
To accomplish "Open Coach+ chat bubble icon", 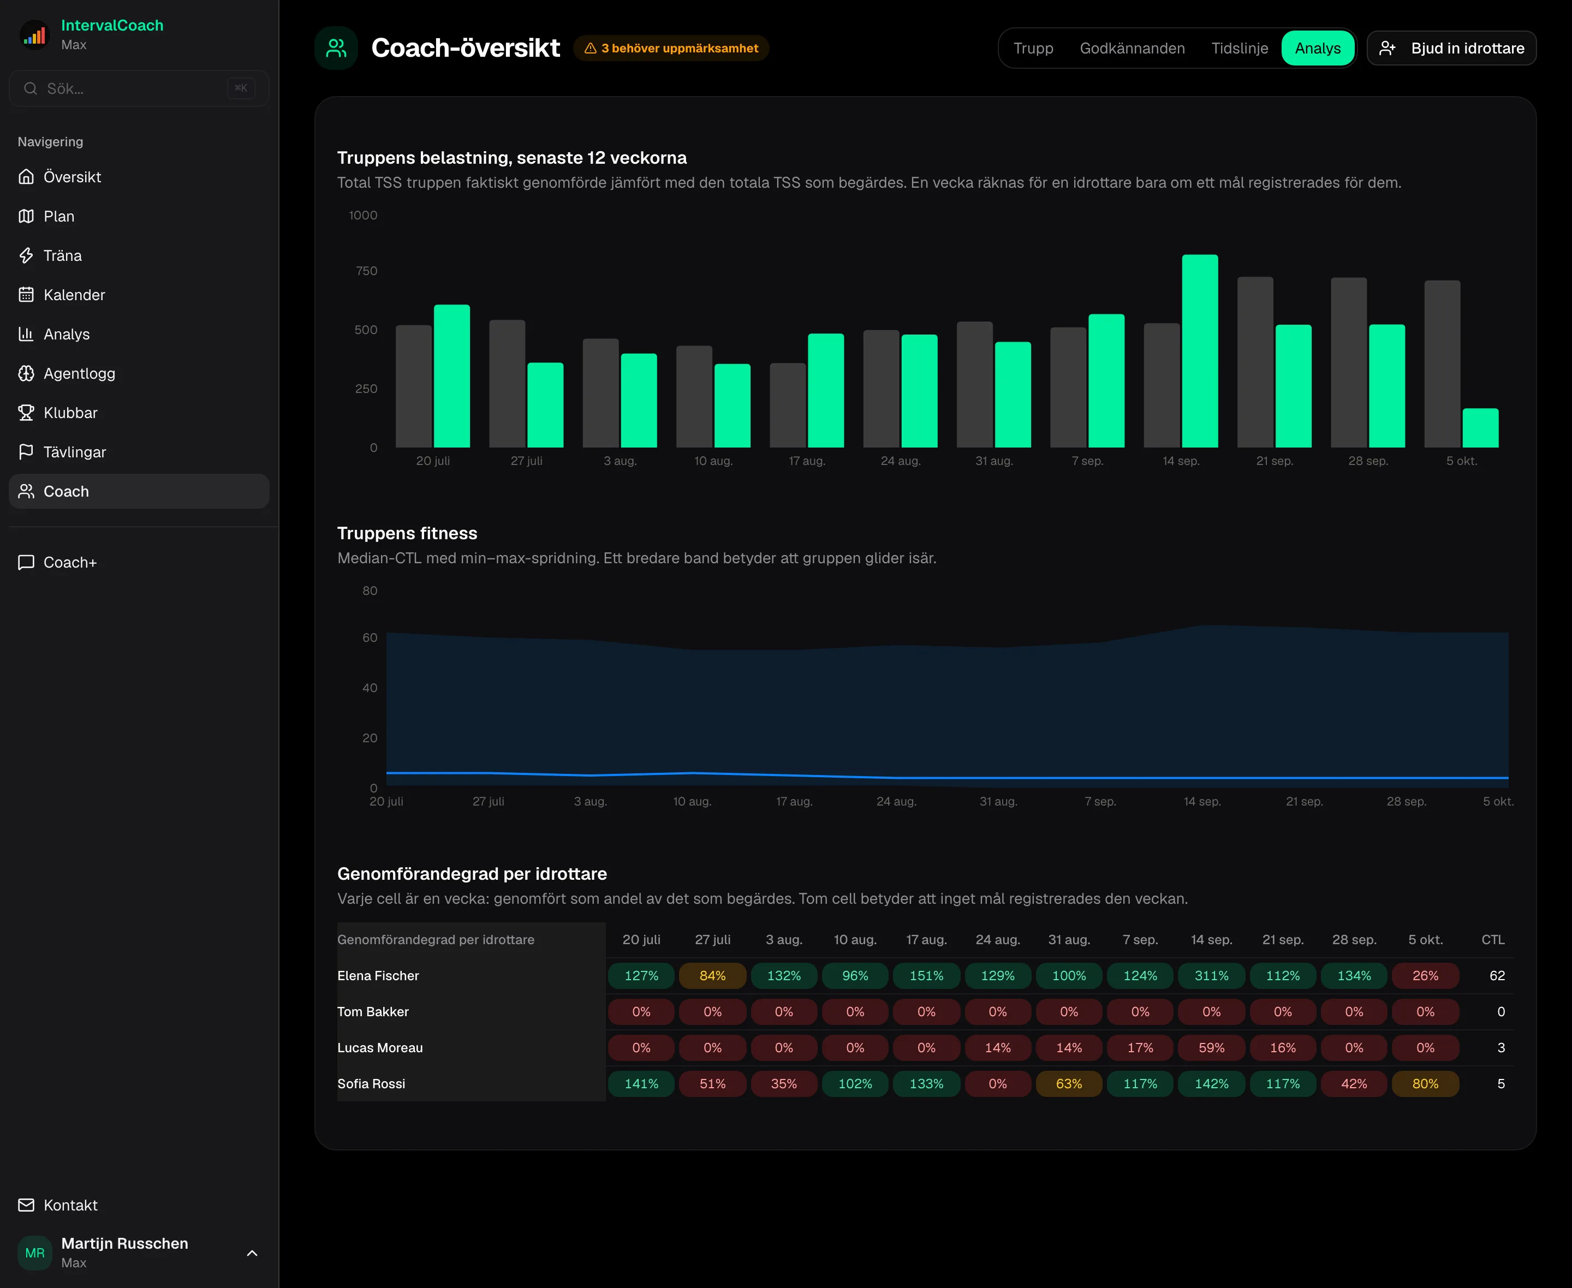I will coord(26,562).
